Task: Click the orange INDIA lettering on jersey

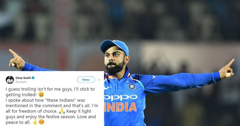Action: [x=120, y=107]
